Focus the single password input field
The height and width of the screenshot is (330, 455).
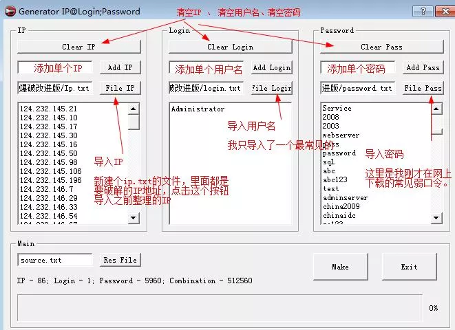pyautogui.click(x=358, y=67)
